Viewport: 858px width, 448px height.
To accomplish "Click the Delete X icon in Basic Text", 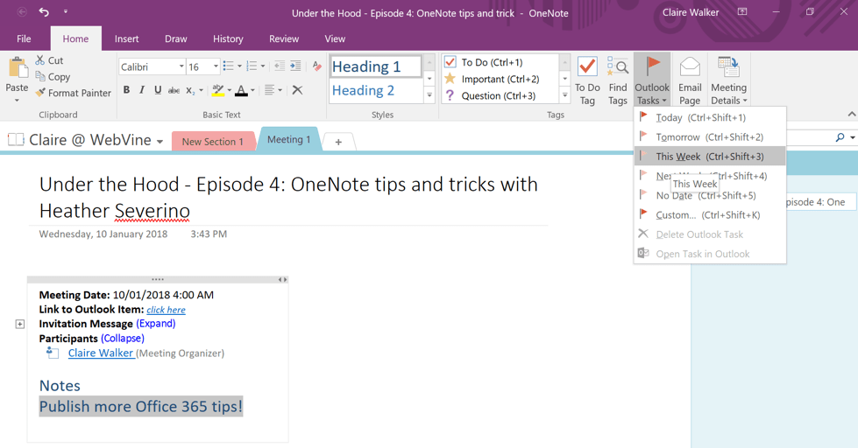I will click(x=297, y=90).
